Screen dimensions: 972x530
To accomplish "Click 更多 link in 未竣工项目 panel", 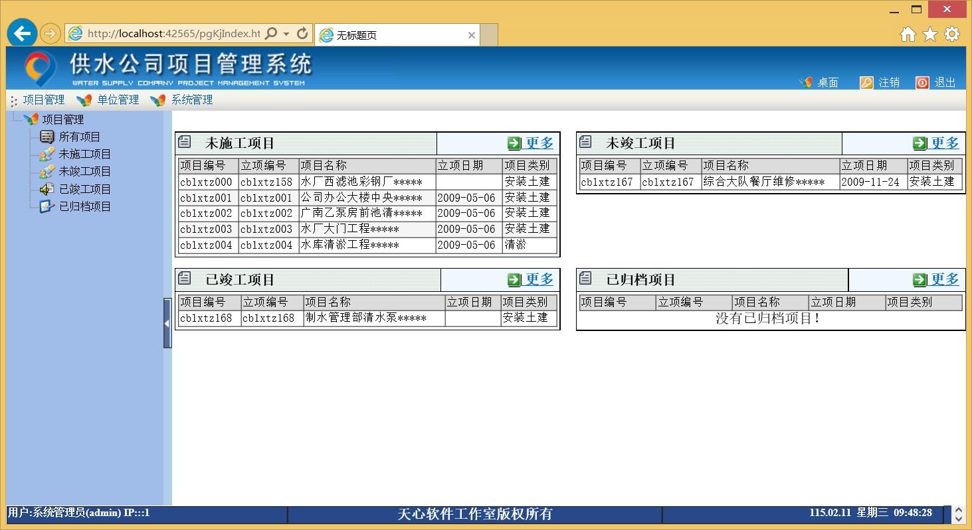I will pyautogui.click(x=944, y=143).
